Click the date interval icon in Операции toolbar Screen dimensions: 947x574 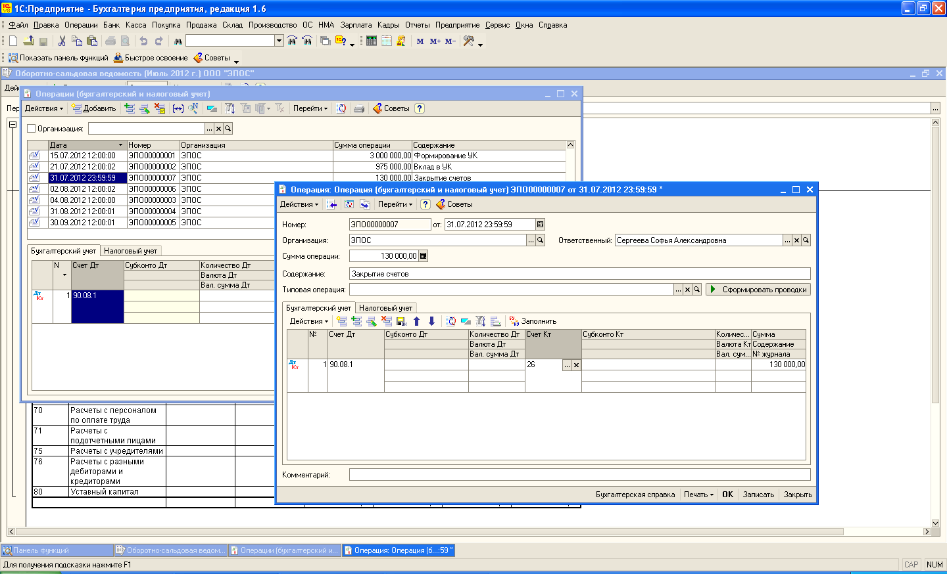[x=178, y=108]
